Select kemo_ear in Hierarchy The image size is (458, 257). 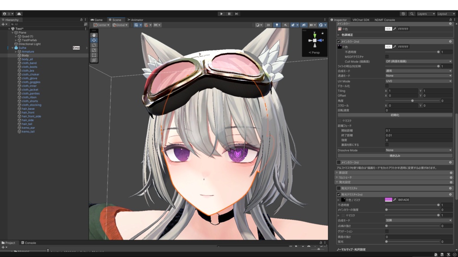28,128
